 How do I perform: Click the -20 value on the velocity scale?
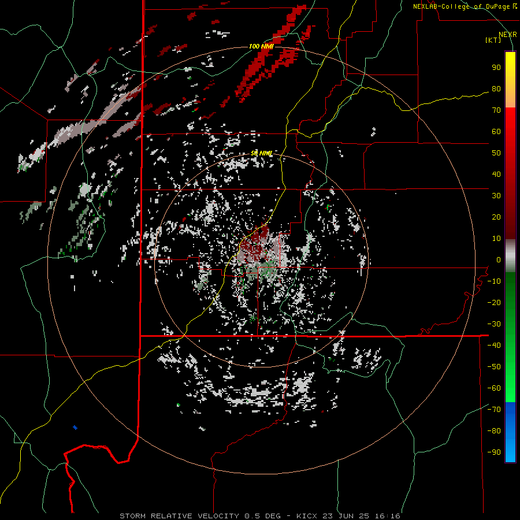494,303
